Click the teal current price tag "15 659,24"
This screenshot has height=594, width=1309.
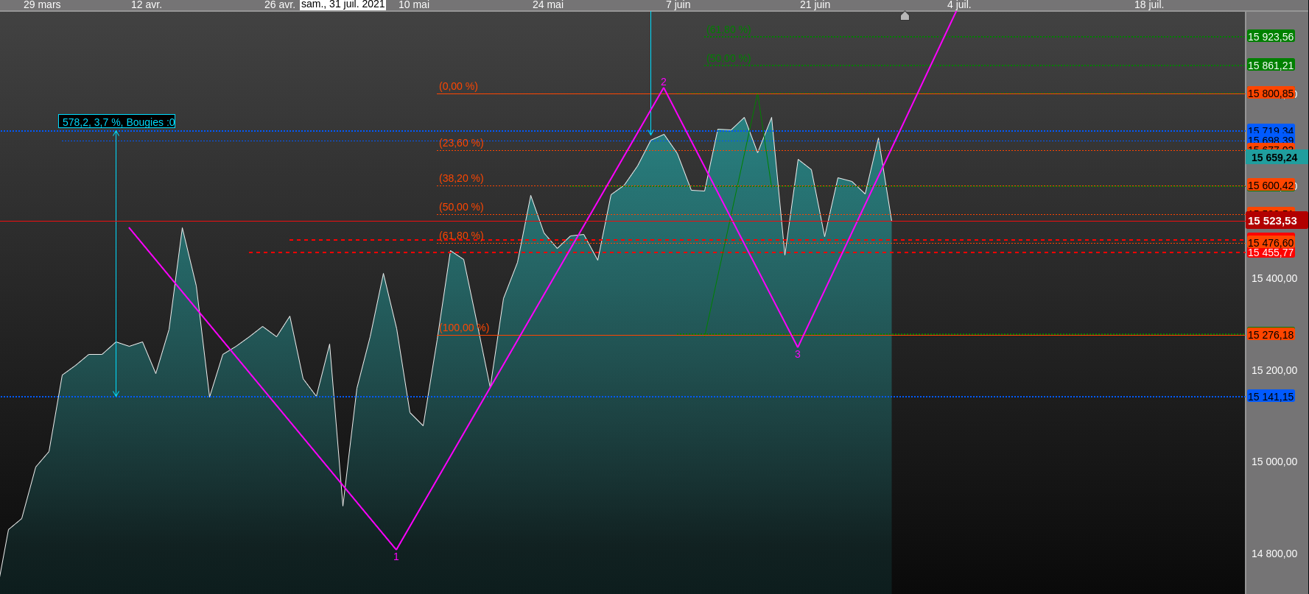coord(1277,158)
